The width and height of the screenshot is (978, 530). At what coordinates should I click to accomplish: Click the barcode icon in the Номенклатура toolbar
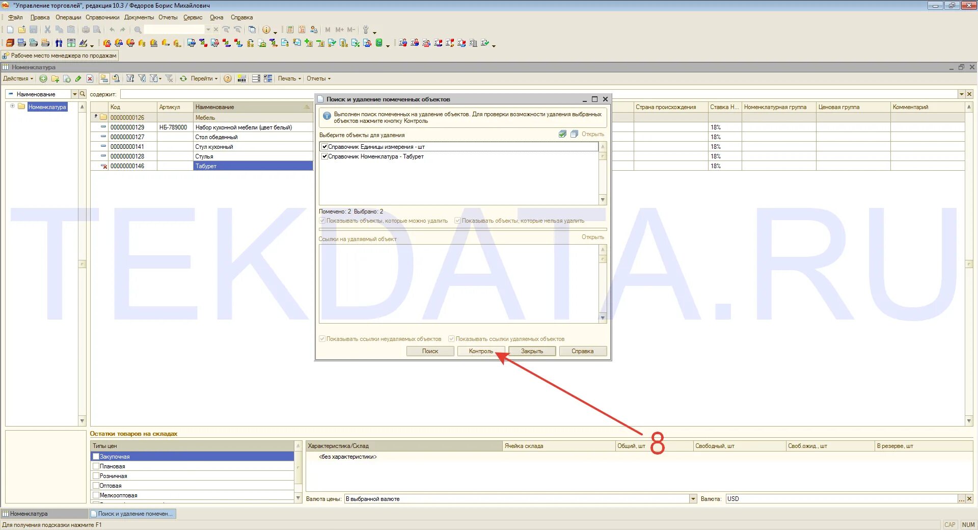pyautogui.click(x=242, y=78)
